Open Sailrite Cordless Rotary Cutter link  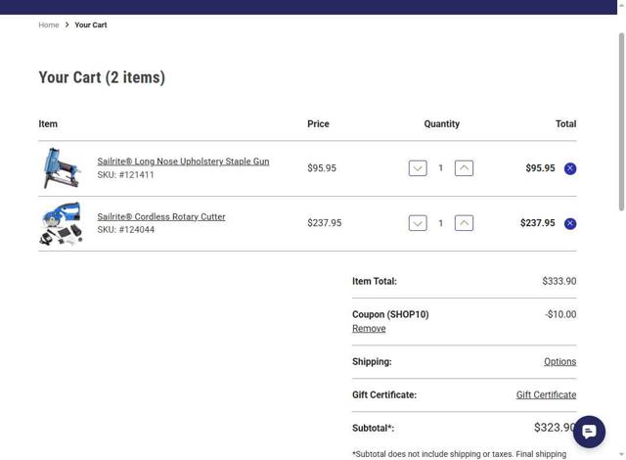tap(161, 216)
